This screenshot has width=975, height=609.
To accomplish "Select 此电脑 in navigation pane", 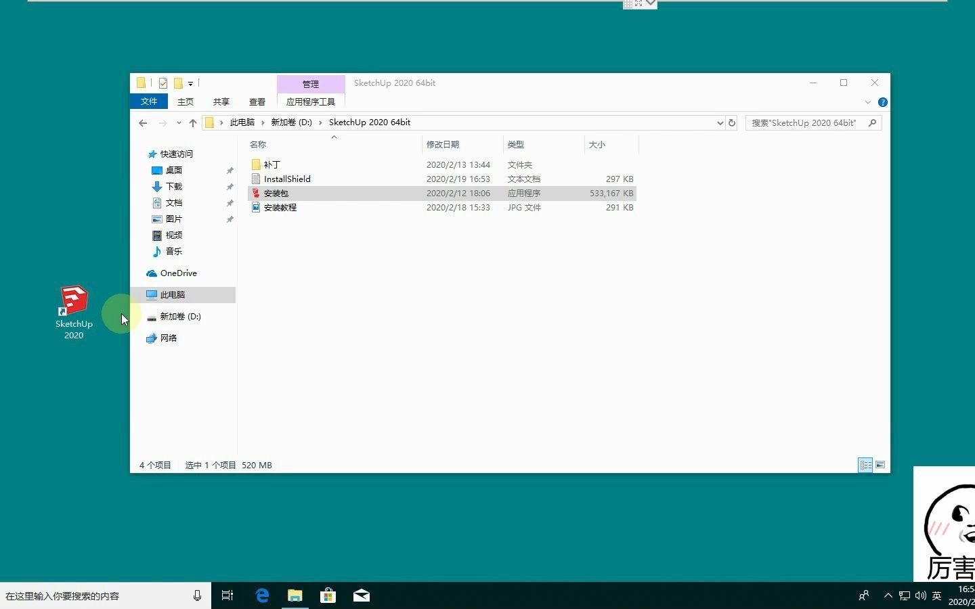I will click(173, 294).
